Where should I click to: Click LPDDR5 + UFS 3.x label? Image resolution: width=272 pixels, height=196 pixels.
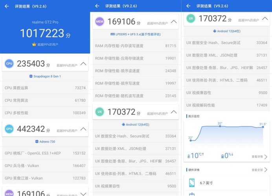coord(138,34)
